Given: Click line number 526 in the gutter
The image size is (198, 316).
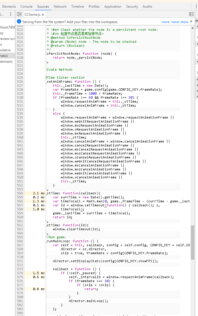Looking at the screenshot, I should pos(20,81).
